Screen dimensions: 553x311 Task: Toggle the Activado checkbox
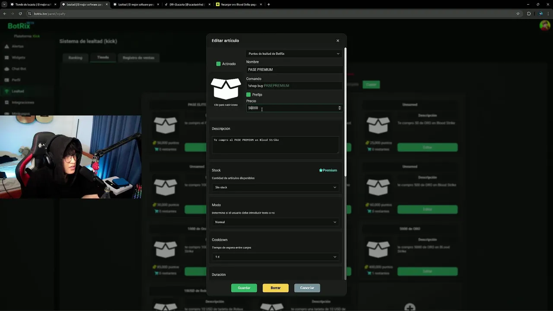[219, 64]
